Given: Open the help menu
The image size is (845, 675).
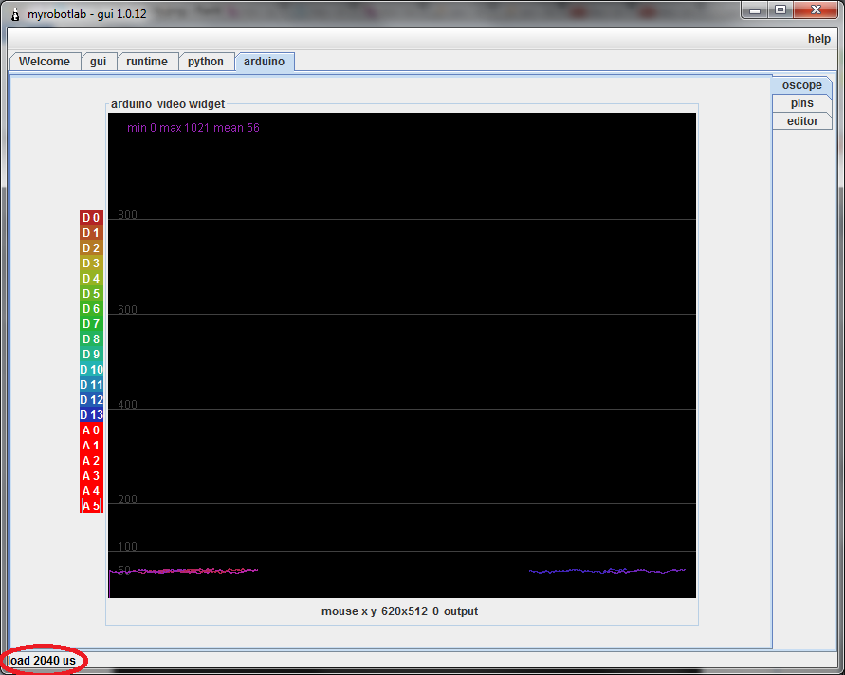Looking at the screenshot, I should pos(819,39).
